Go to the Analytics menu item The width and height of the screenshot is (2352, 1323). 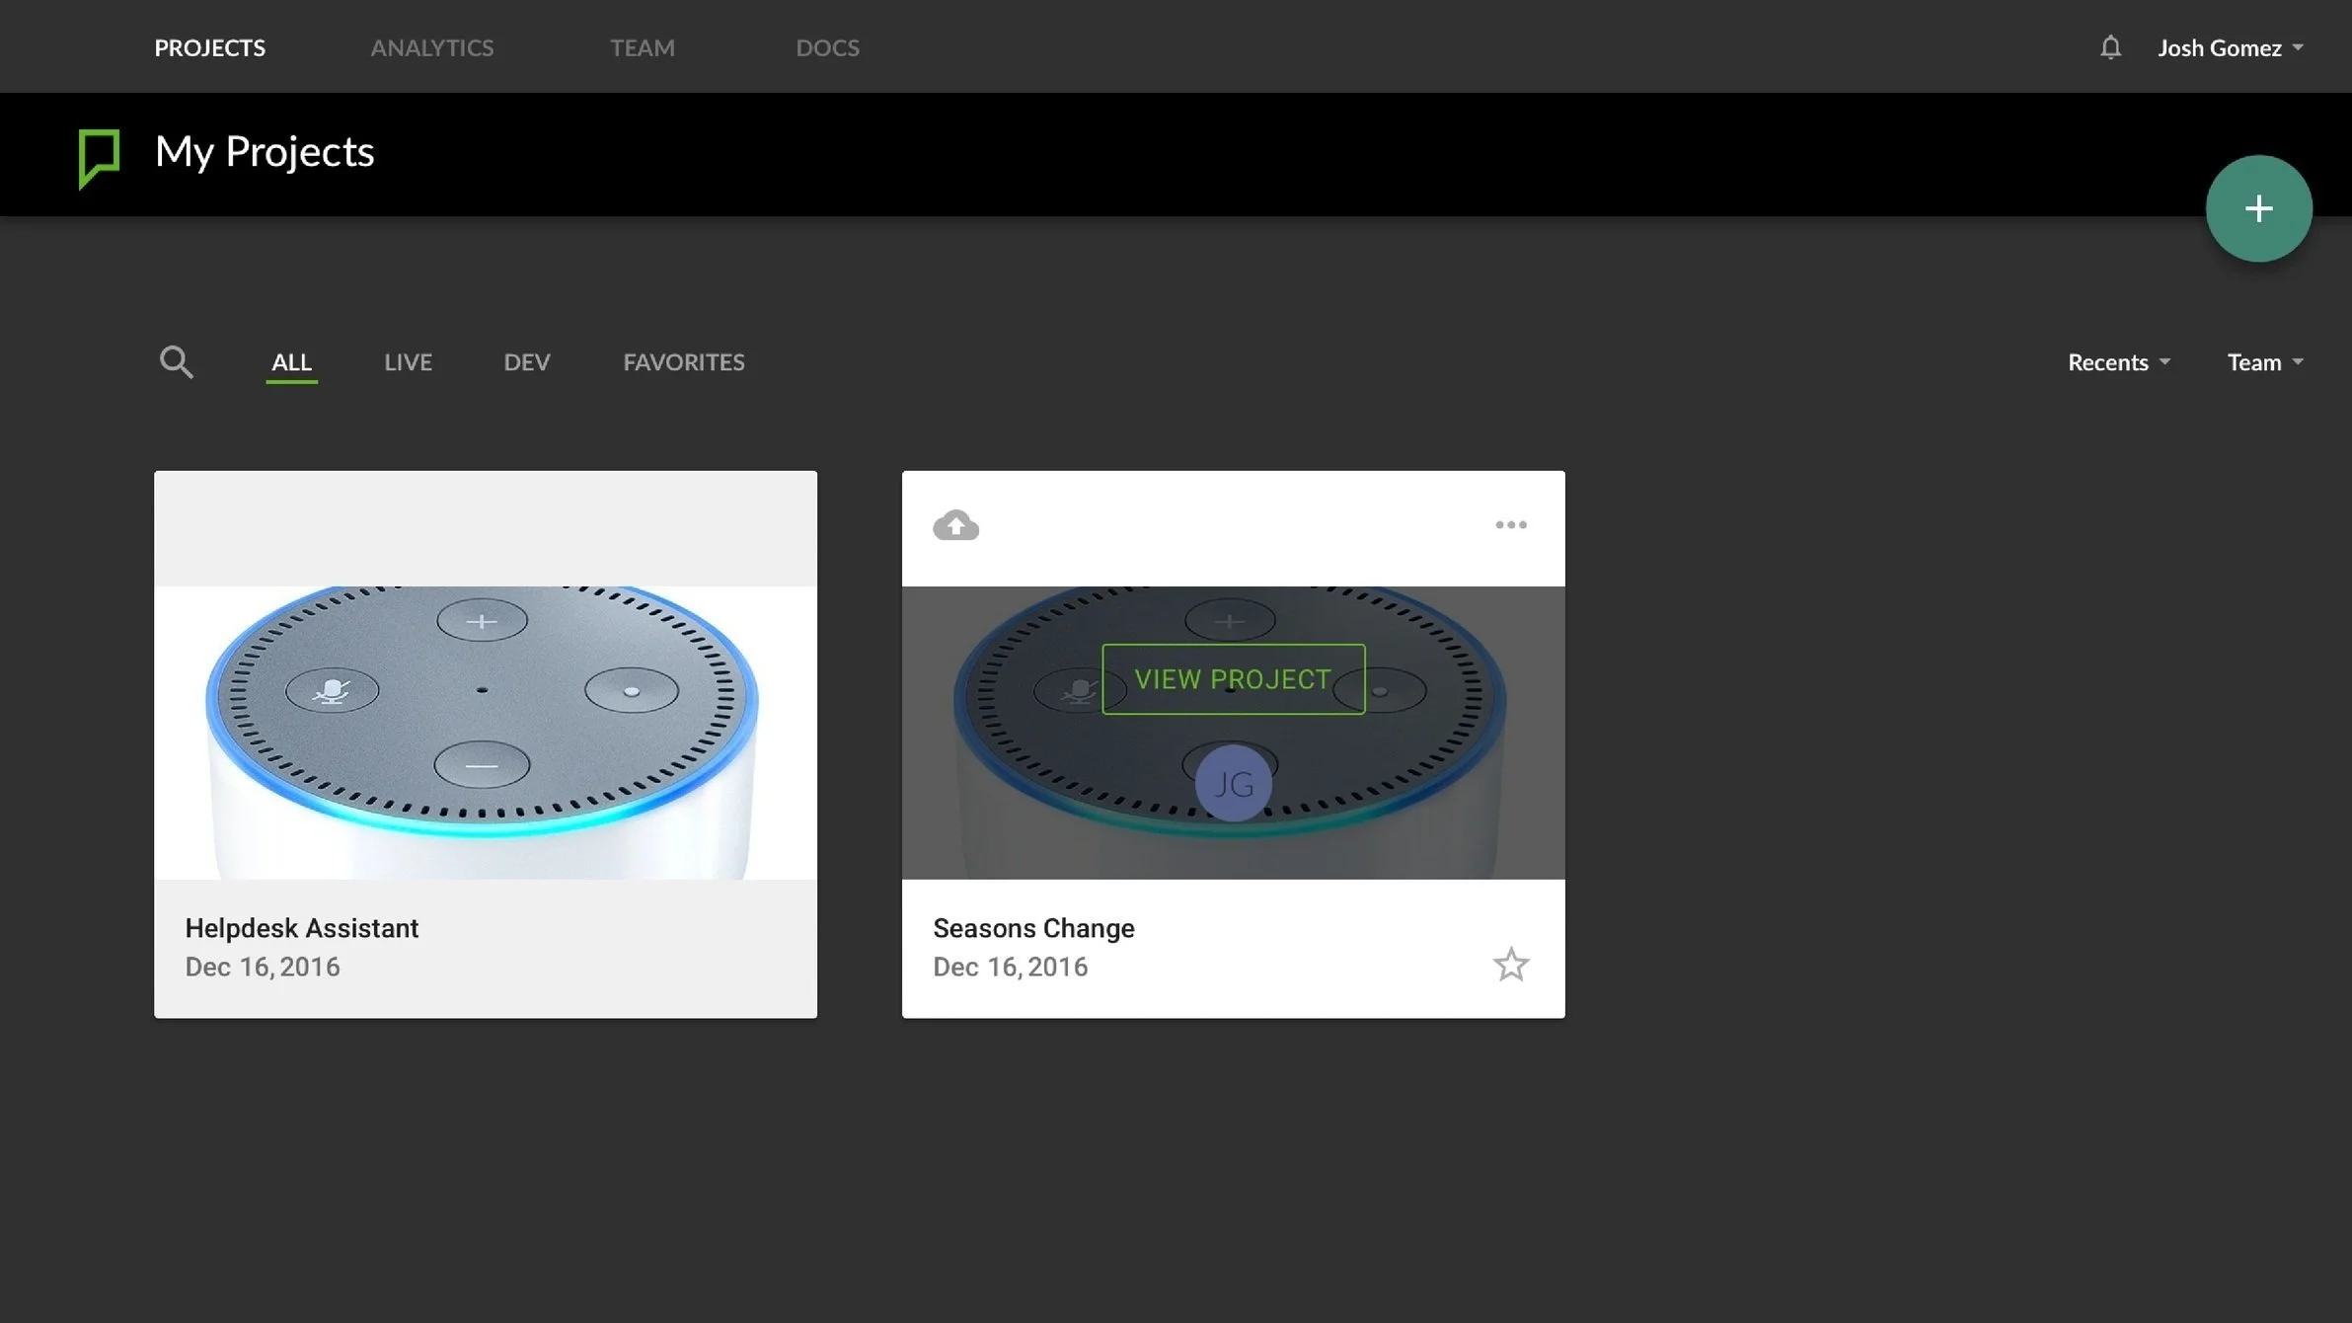(431, 47)
